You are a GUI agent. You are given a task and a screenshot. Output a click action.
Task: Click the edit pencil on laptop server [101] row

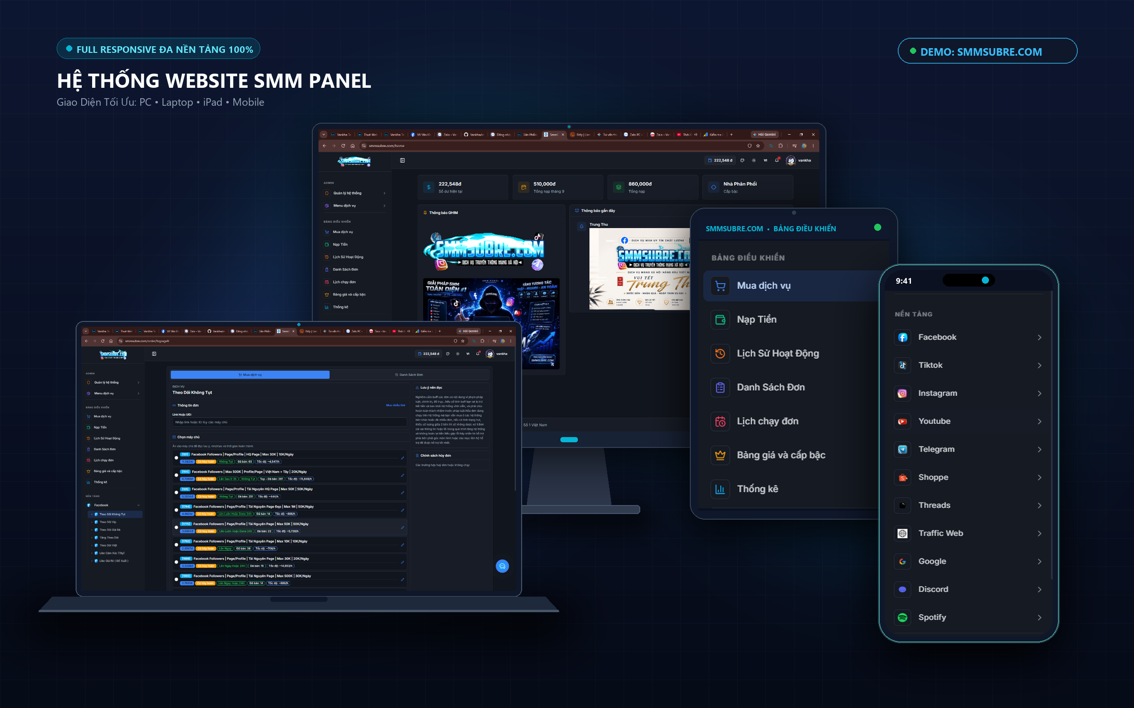[403, 458]
